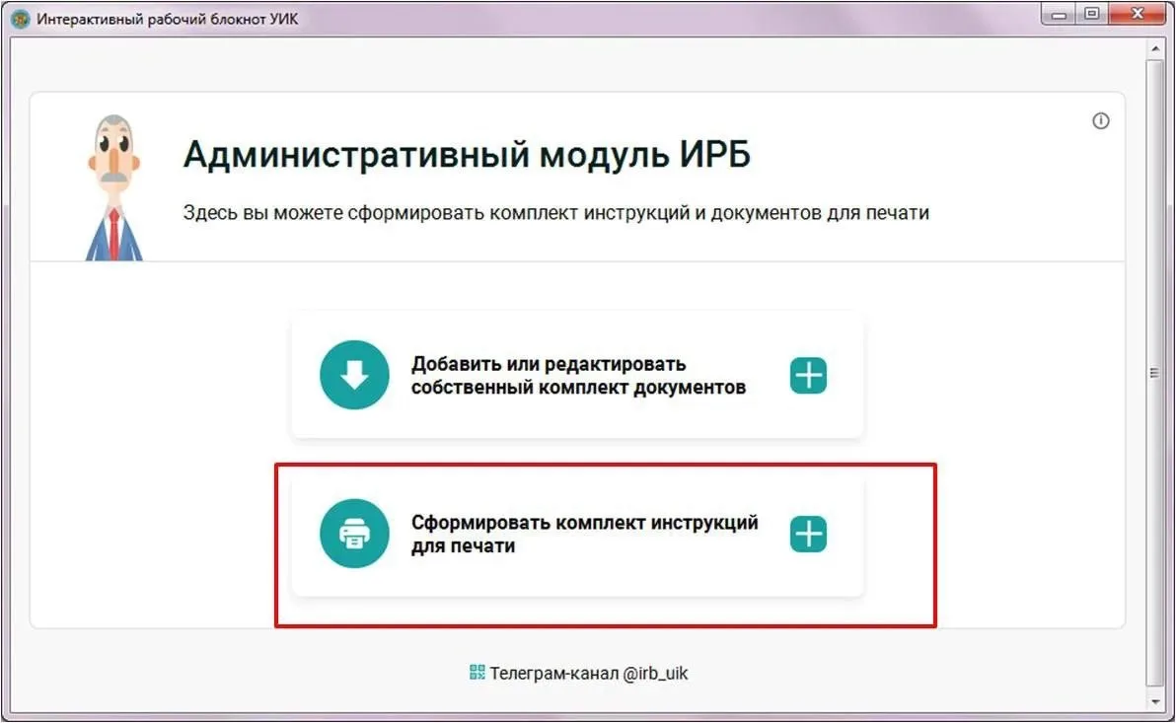Click the cartoon man mascot image
This screenshot has width=1176, height=723.
coord(114,187)
